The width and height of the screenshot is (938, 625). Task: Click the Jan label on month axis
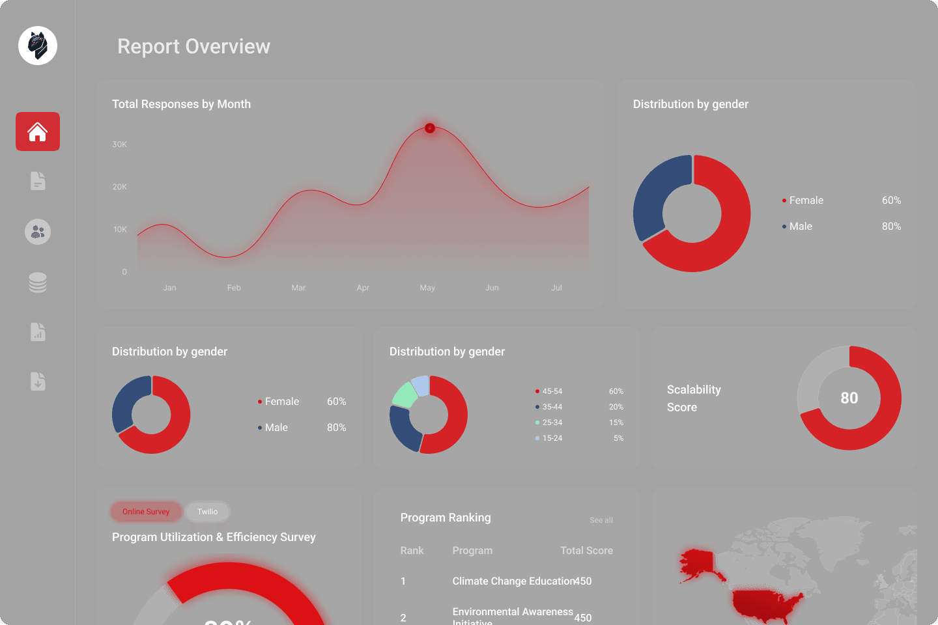click(169, 288)
